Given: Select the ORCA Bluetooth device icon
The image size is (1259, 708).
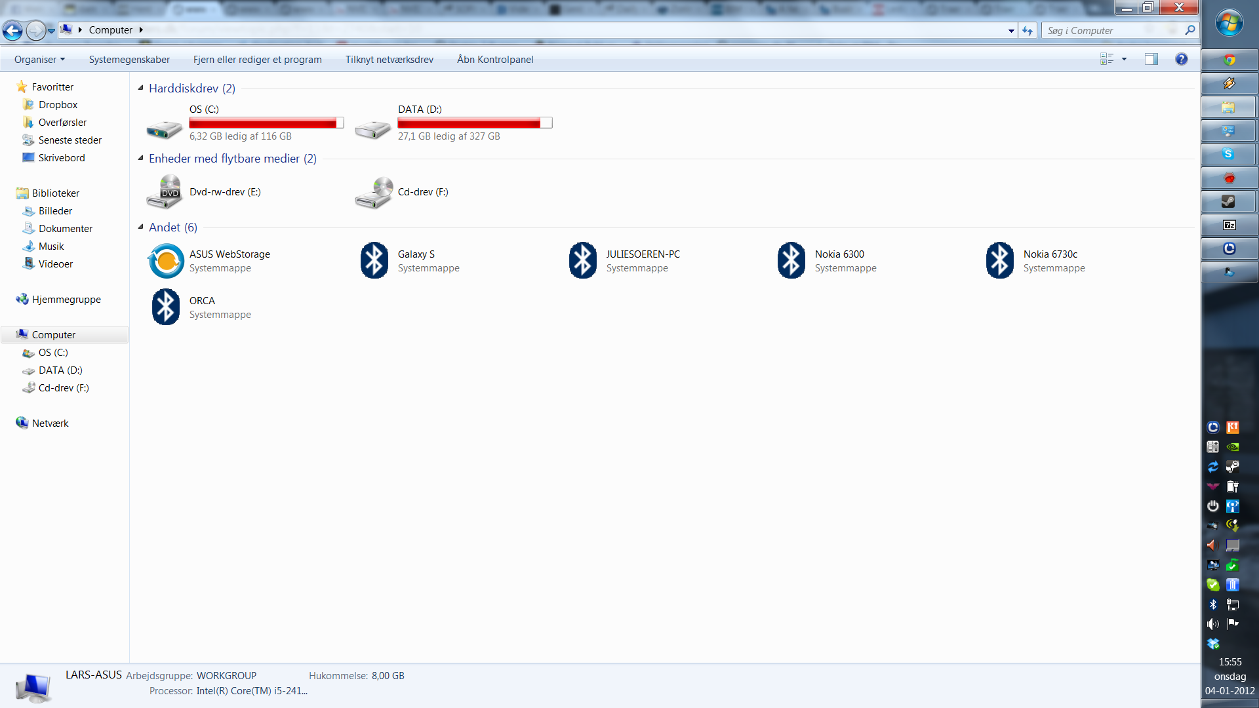Looking at the screenshot, I should click(x=166, y=307).
